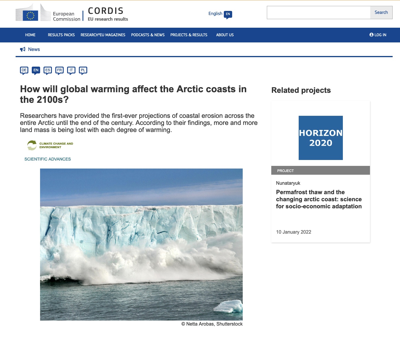400x340 pixels.
Task: Click the Climate Change and Environment topic icon
Action: (32, 145)
